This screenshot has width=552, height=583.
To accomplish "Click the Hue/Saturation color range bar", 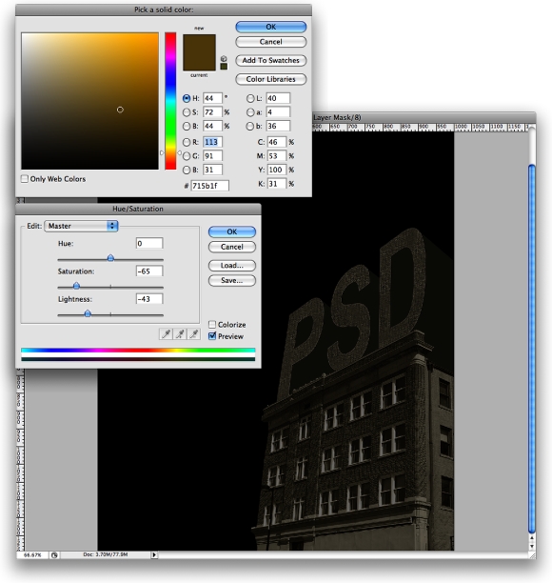I will (138, 354).
